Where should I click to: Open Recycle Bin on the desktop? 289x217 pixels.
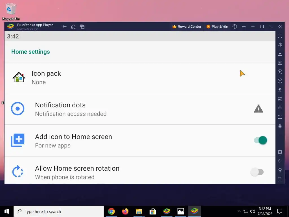[11, 11]
